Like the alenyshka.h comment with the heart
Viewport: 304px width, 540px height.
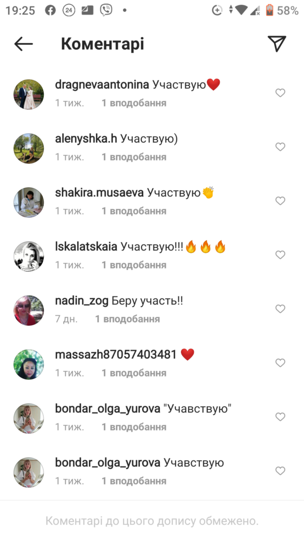280,147
